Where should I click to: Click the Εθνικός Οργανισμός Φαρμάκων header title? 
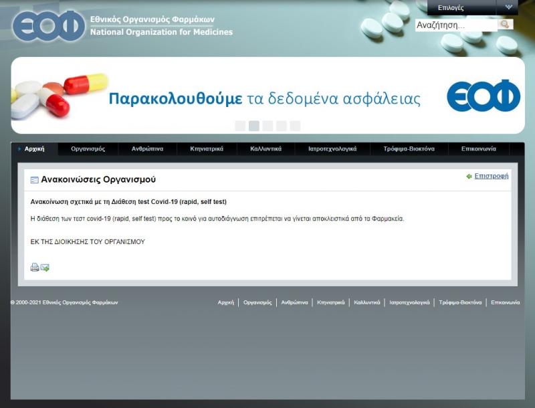pyautogui.click(x=152, y=19)
